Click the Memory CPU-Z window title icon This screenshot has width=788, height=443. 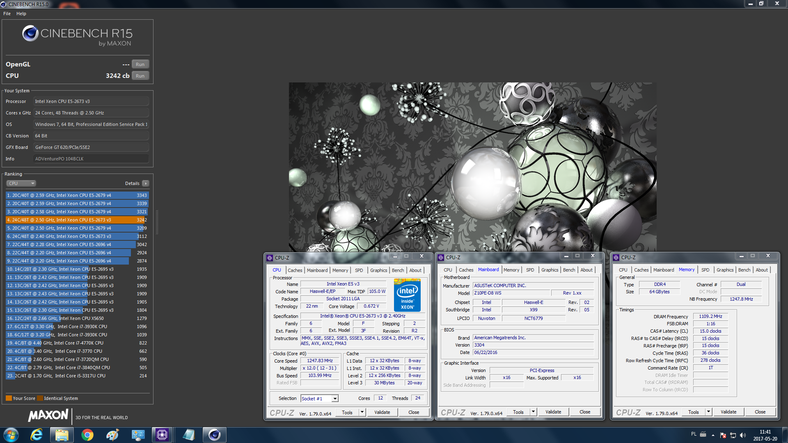[x=616, y=258]
